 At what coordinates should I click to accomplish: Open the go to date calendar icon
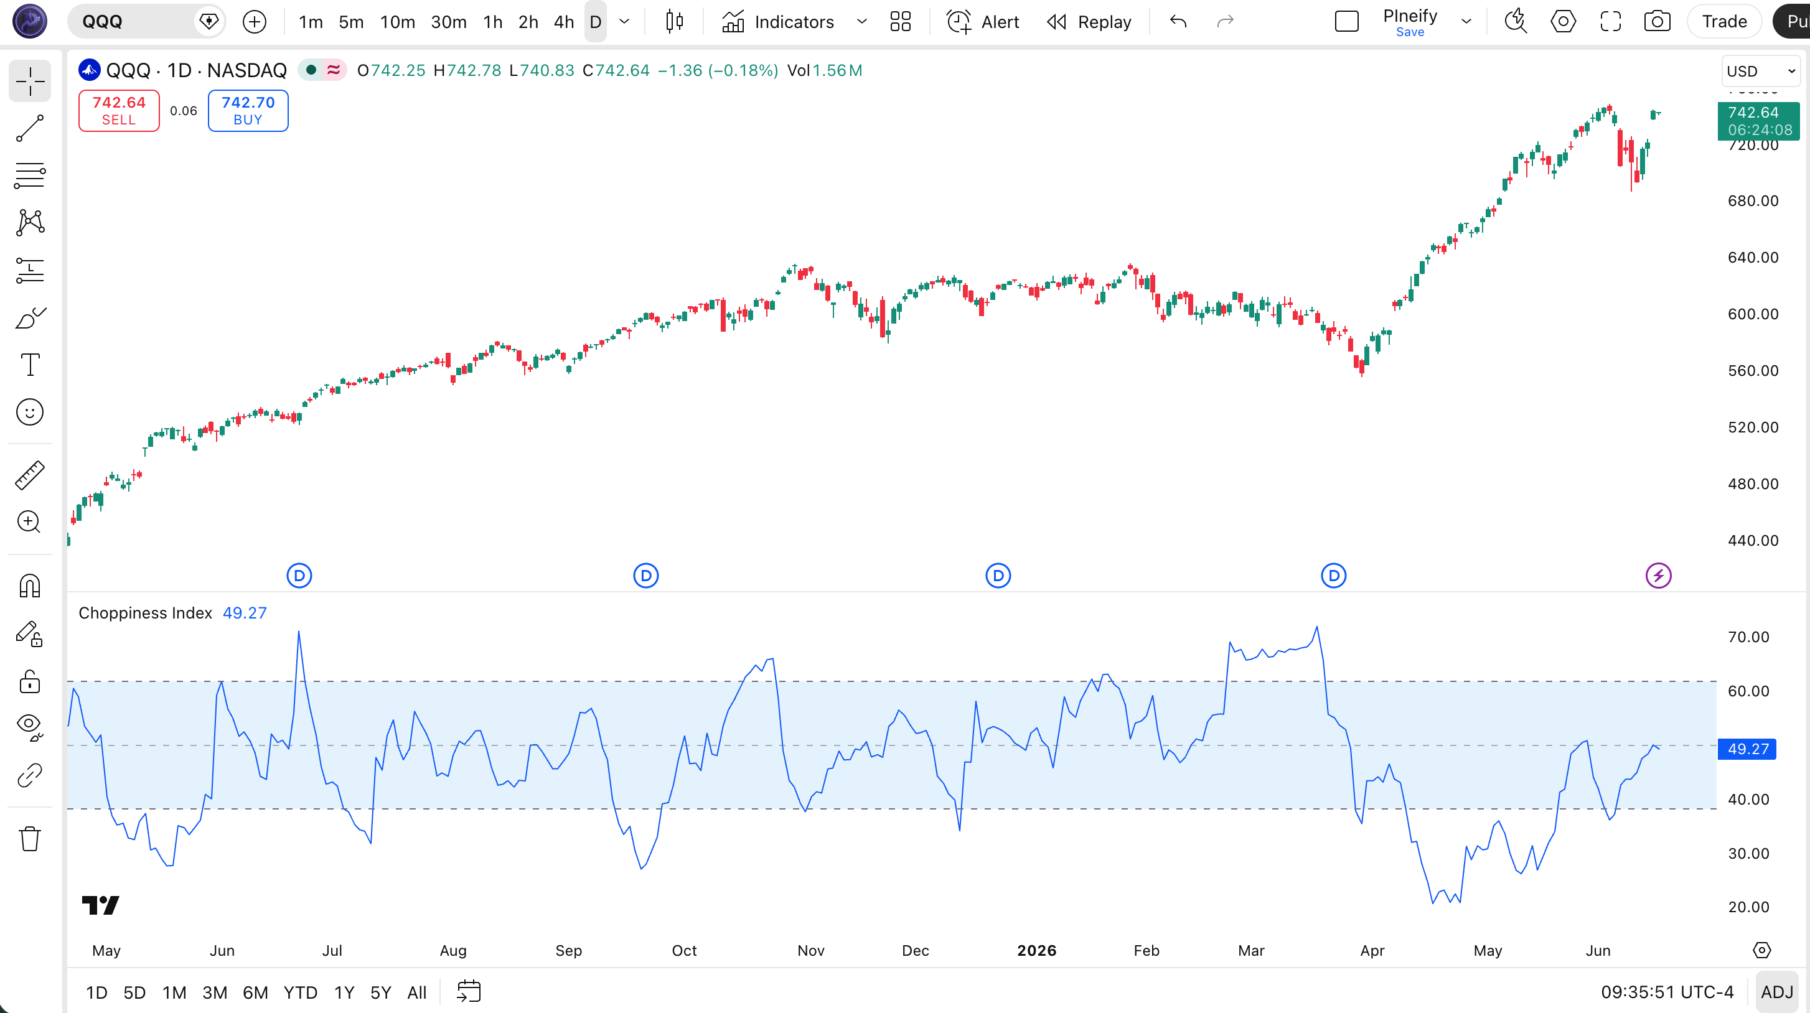pos(468,991)
